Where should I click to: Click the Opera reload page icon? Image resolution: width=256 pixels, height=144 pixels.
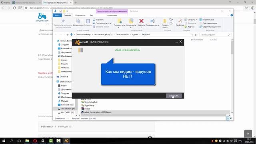[14, 8]
